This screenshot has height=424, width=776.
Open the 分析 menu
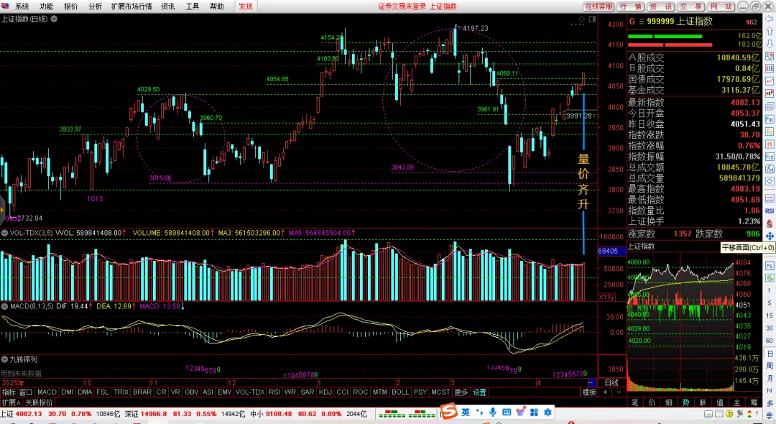(x=95, y=6)
